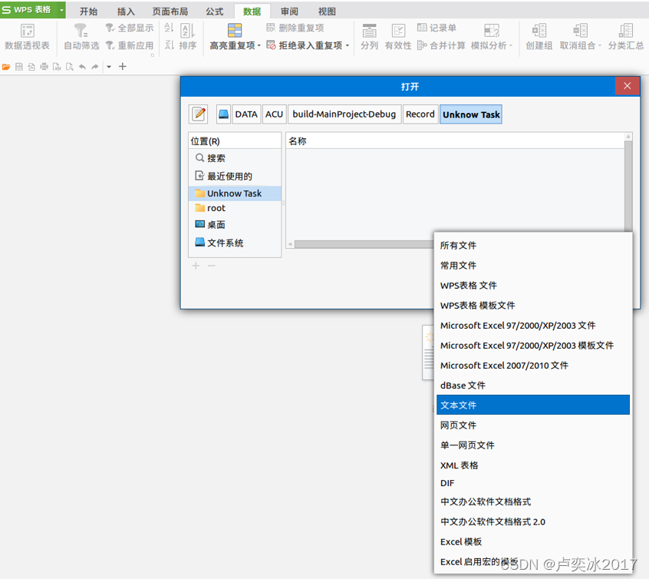
Task: Click the plus new-tab icon in quick toolbar
Action: (123, 66)
